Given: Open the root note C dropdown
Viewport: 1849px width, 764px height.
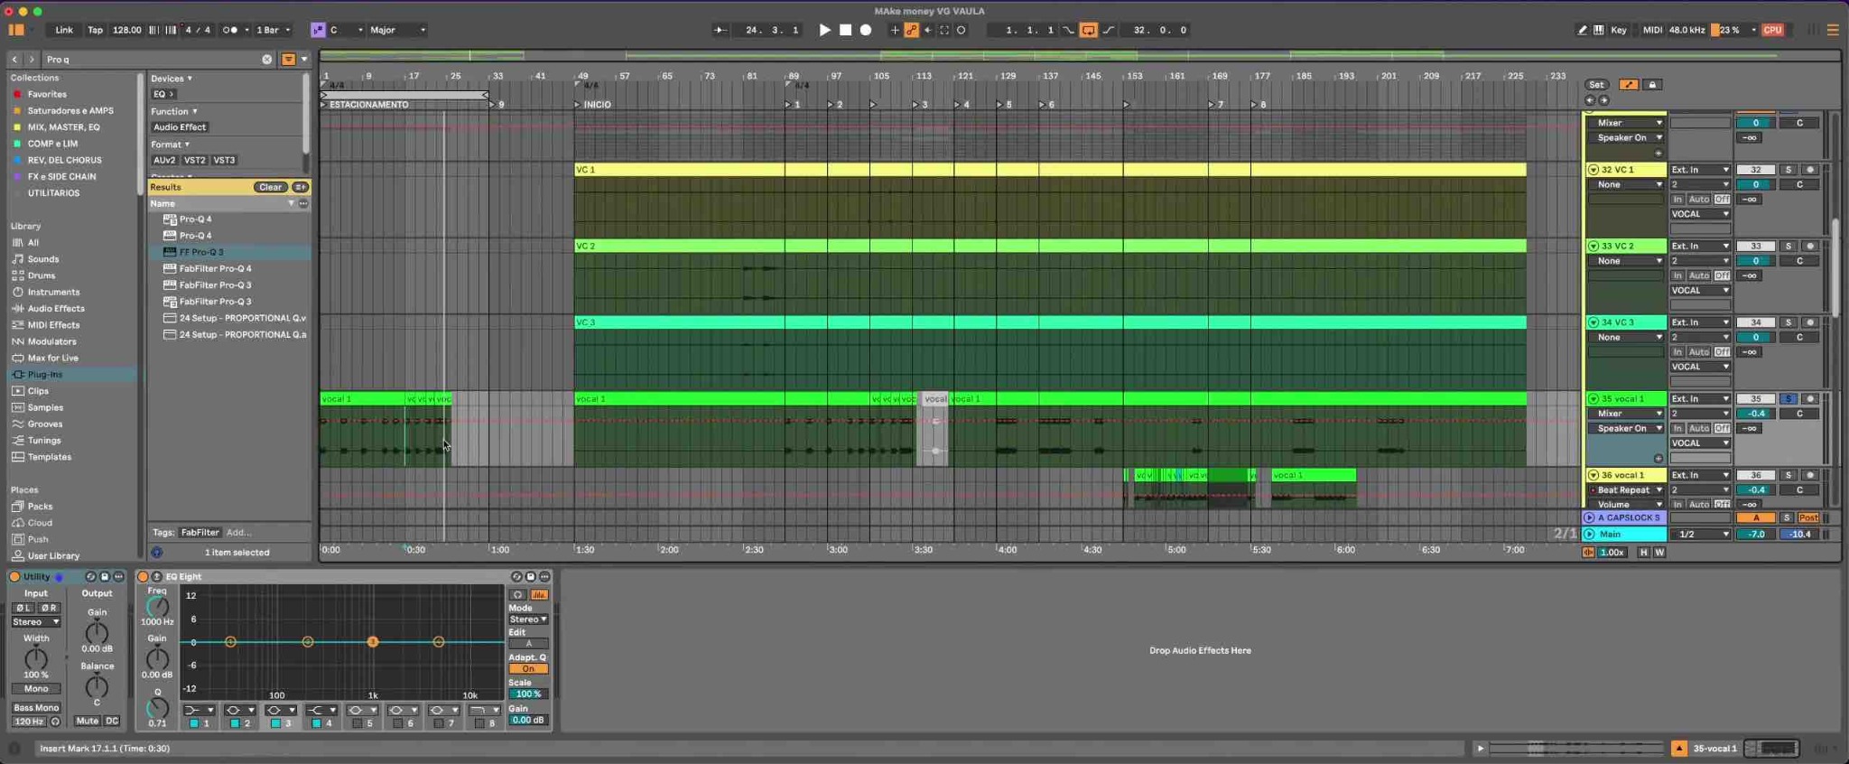Looking at the screenshot, I should click(x=346, y=30).
